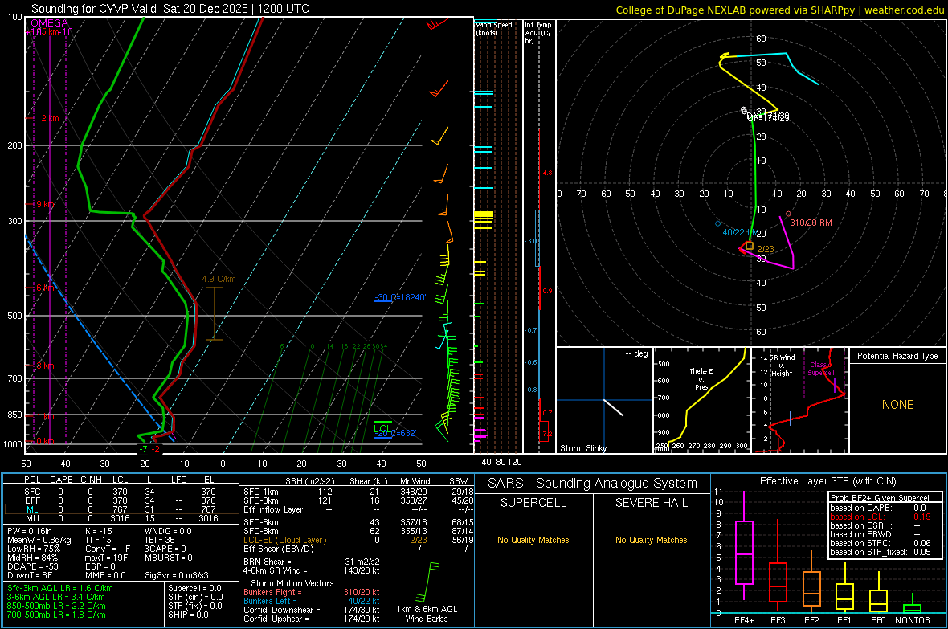Image resolution: width=948 pixels, height=629 pixels.
Task: Click the 'SFC-6km' kinematics row label
Action: pyautogui.click(x=260, y=522)
